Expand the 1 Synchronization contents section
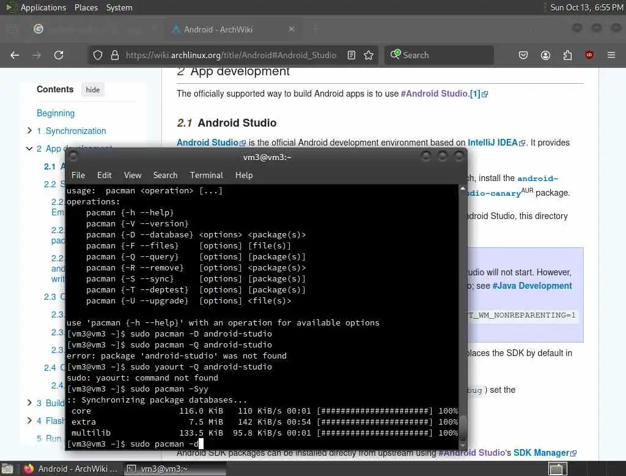This screenshot has width=626, height=476. click(29, 130)
